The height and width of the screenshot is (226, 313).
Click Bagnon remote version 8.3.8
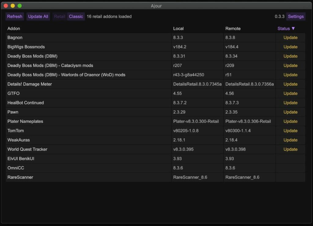230,38
